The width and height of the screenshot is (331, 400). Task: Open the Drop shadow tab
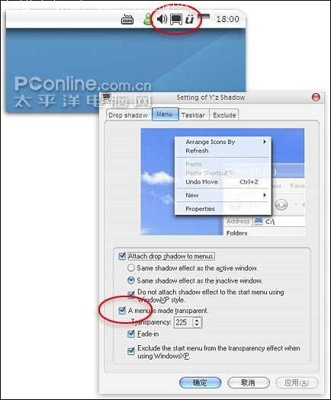pyautogui.click(x=128, y=115)
